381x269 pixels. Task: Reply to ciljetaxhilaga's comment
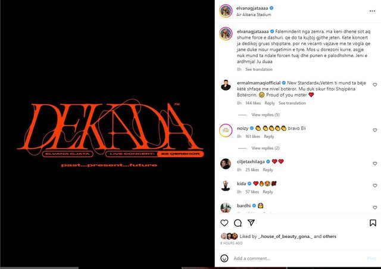click(x=268, y=170)
